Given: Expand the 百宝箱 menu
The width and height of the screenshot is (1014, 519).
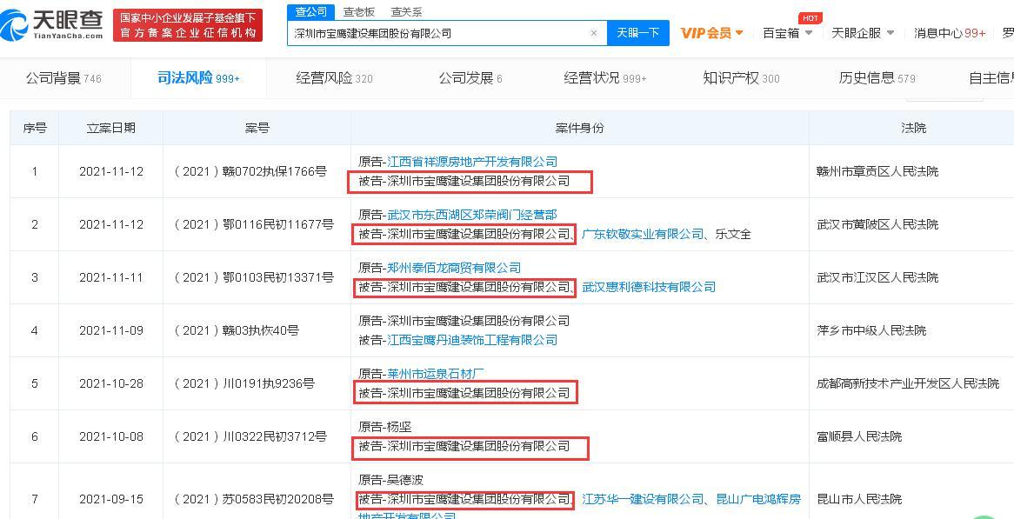Looking at the screenshot, I should [788, 33].
